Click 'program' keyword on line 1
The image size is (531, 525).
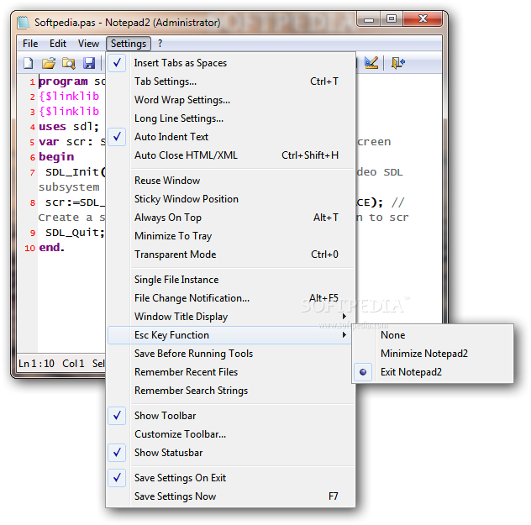click(x=63, y=81)
